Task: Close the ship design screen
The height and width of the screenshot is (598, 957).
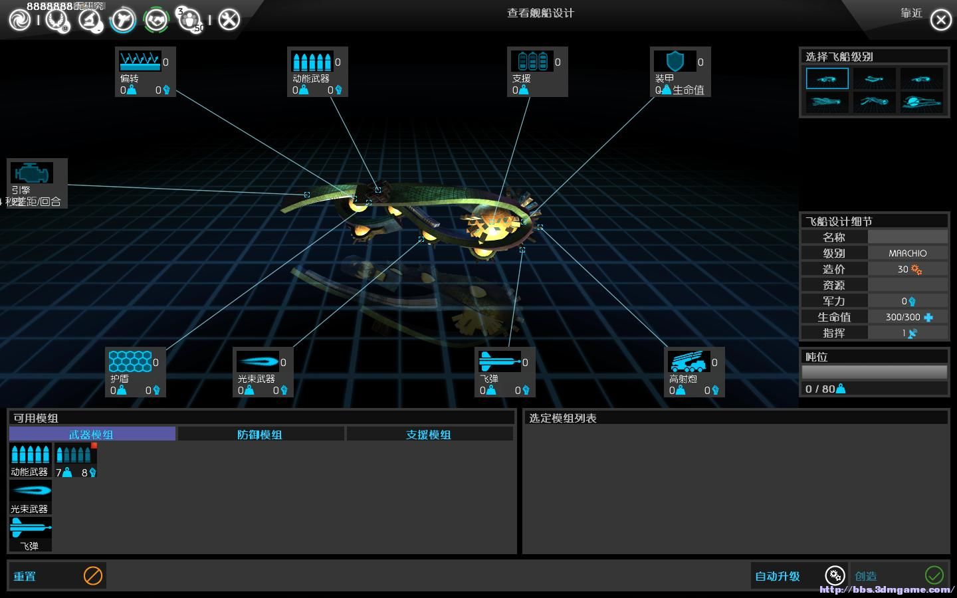Action: click(x=940, y=20)
